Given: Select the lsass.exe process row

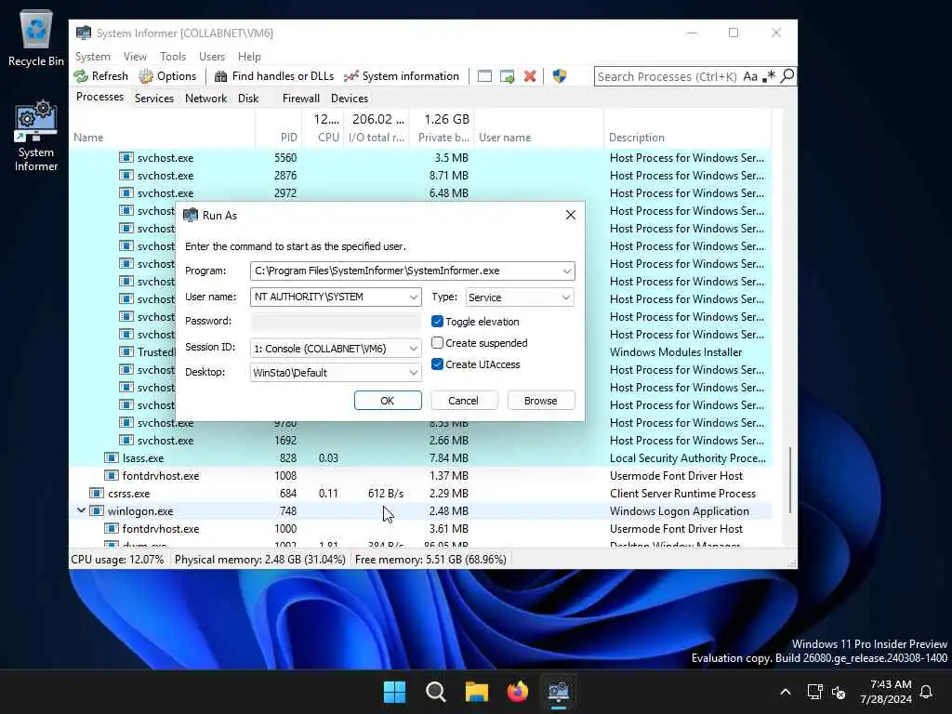Looking at the screenshot, I should (x=420, y=457).
